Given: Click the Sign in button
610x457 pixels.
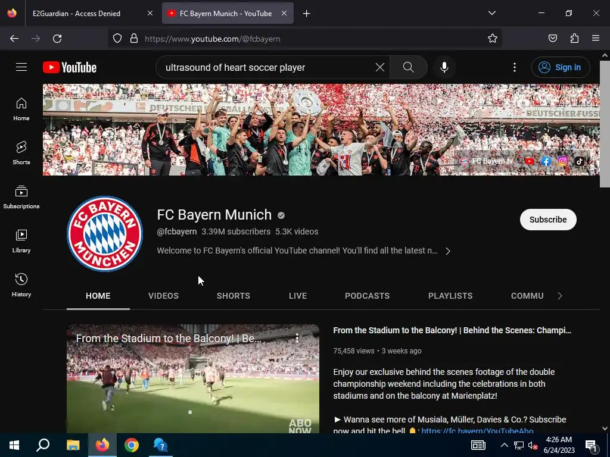Looking at the screenshot, I should click(561, 67).
